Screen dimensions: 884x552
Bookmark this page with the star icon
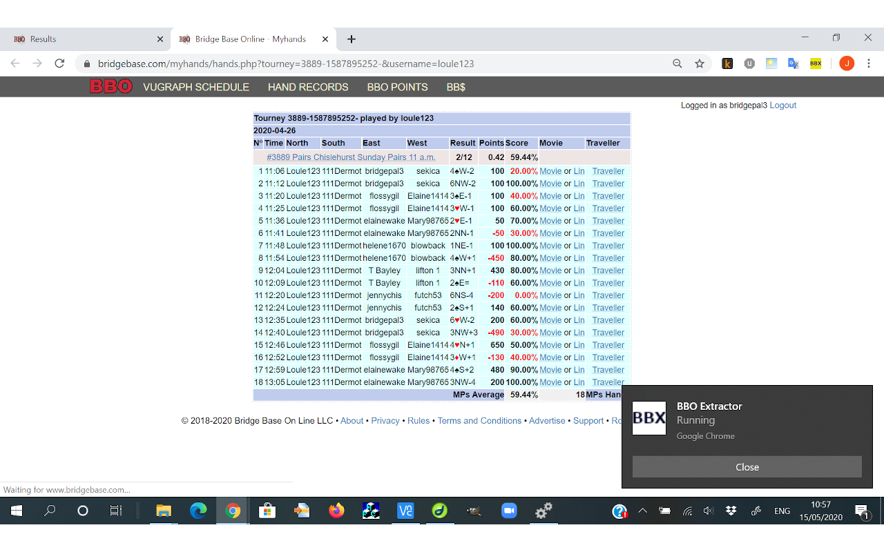click(700, 63)
